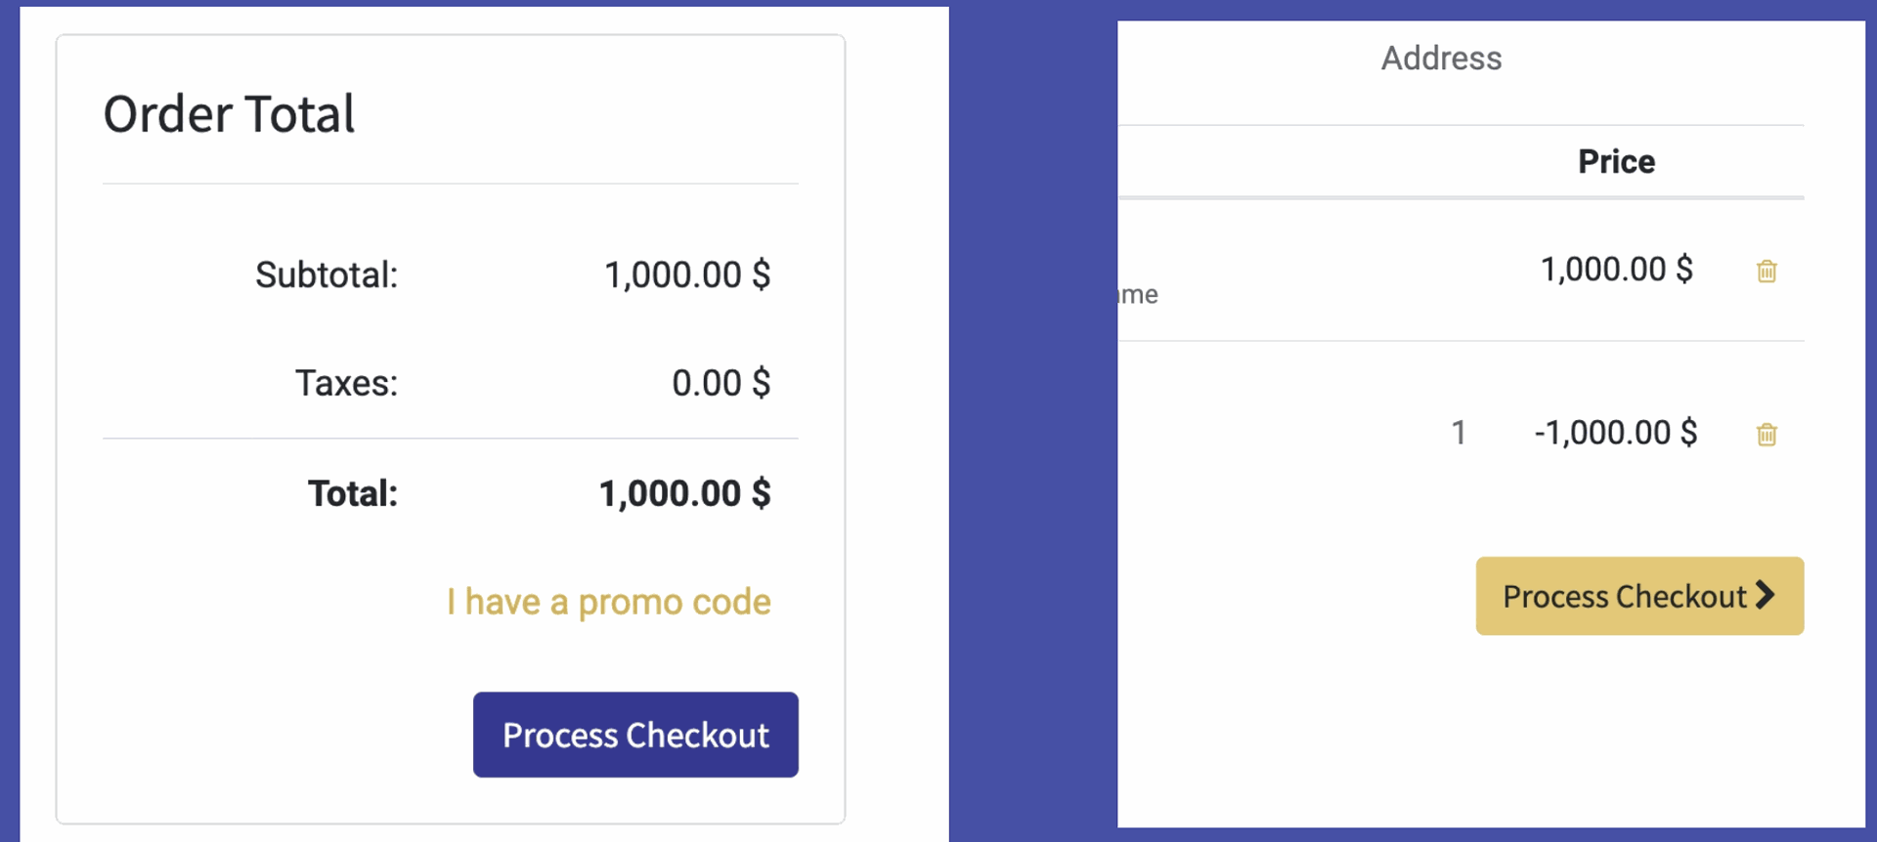Remove the -1,000.00 $ discount line
The image size is (1877, 842).
pyautogui.click(x=1766, y=434)
